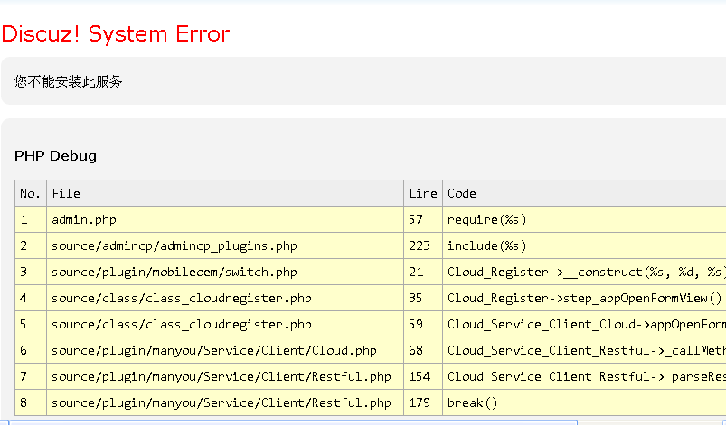Select code 'Cloud_Service_Client_Cloud->appOpenForm' cell
This screenshot has width=726, height=425.
(584, 324)
